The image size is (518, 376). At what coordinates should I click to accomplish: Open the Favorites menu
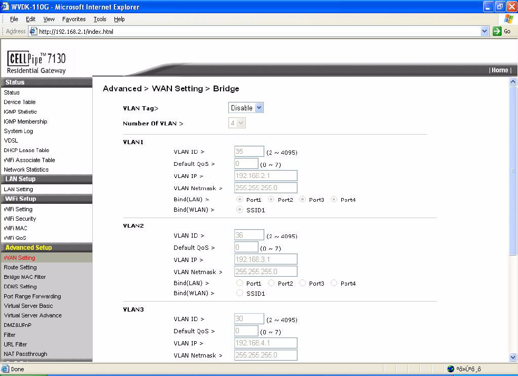pyautogui.click(x=74, y=19)
